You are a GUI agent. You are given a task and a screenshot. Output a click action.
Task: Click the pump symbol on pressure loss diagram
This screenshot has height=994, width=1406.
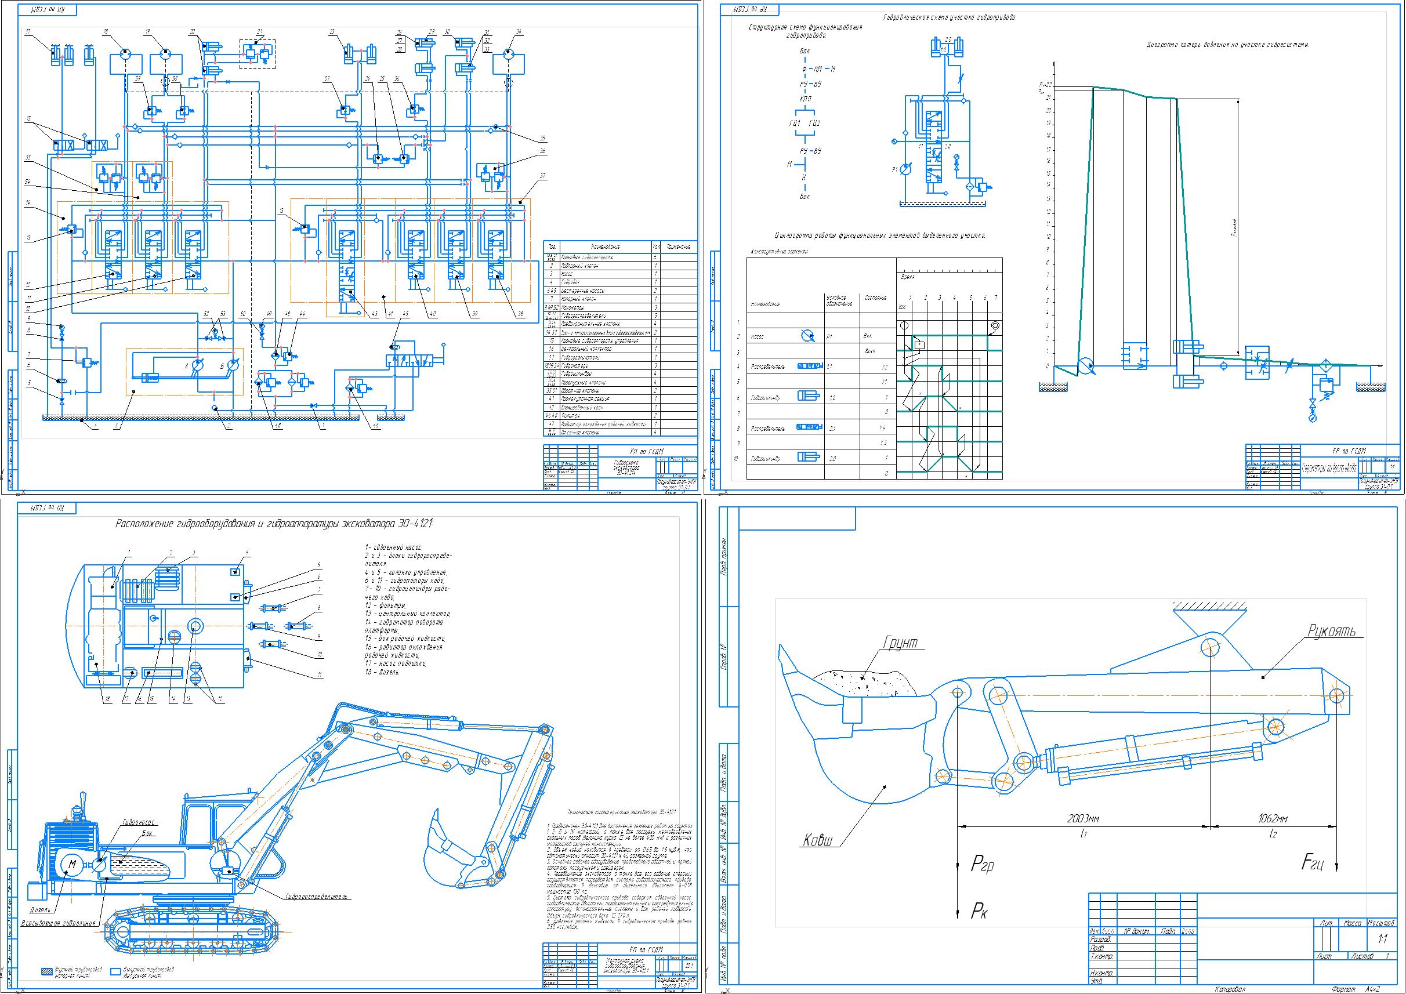(x=1086, y=367)
